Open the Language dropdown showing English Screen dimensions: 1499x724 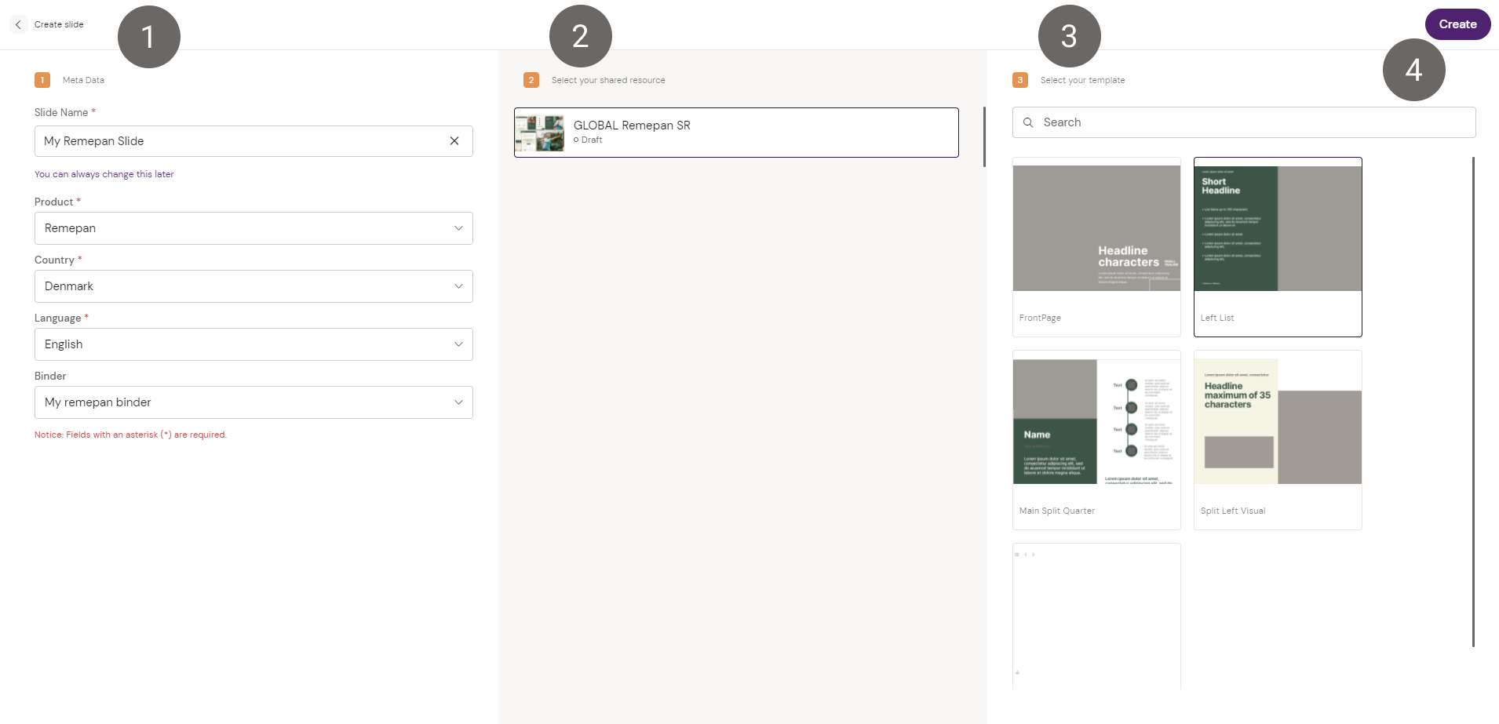(253, 344)
